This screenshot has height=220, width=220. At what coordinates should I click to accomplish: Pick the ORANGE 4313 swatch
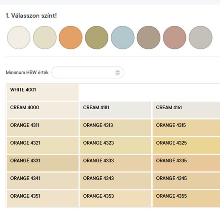115,128
